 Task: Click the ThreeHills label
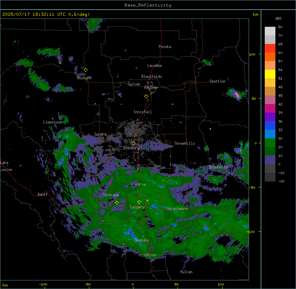point(184,143)
